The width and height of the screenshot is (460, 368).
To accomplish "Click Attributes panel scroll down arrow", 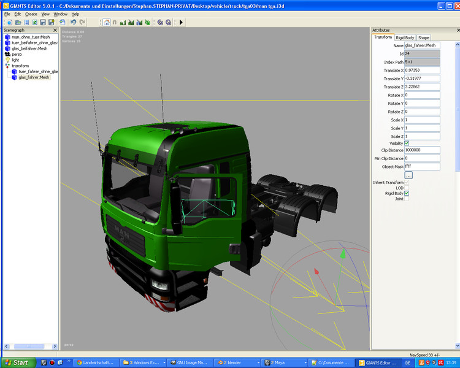I will [458, 346].
